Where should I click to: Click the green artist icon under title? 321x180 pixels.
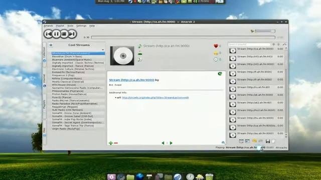pos(140,53)
